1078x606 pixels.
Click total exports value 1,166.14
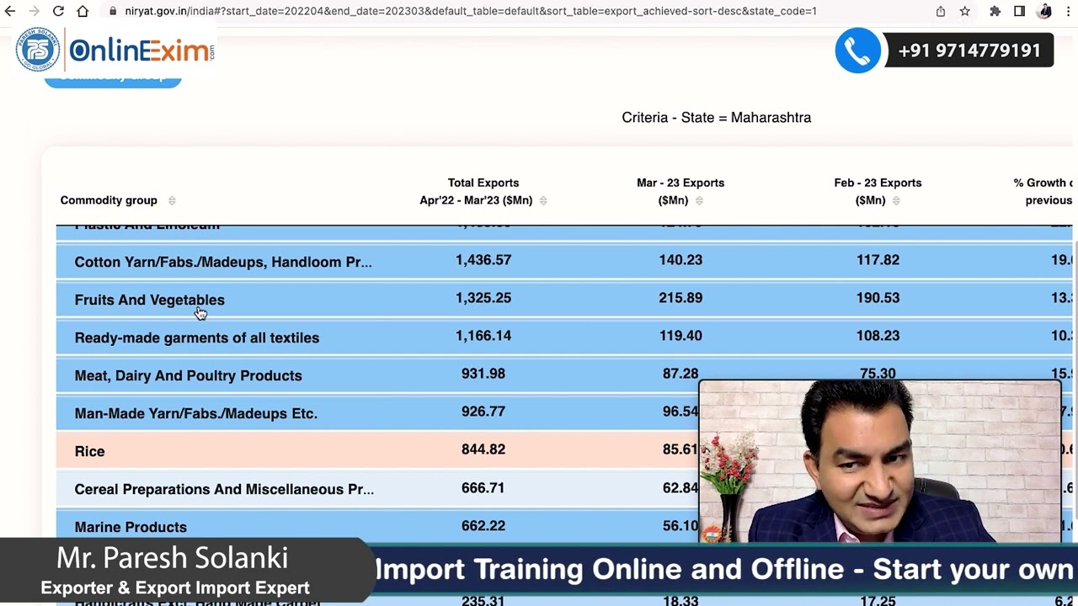[x=483, y=336]
